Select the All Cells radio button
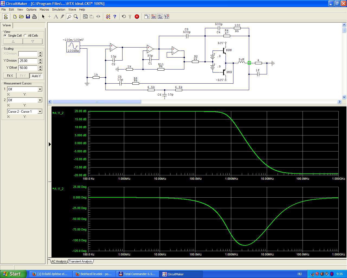The image size is (347, 278). (x=25, y=36)
